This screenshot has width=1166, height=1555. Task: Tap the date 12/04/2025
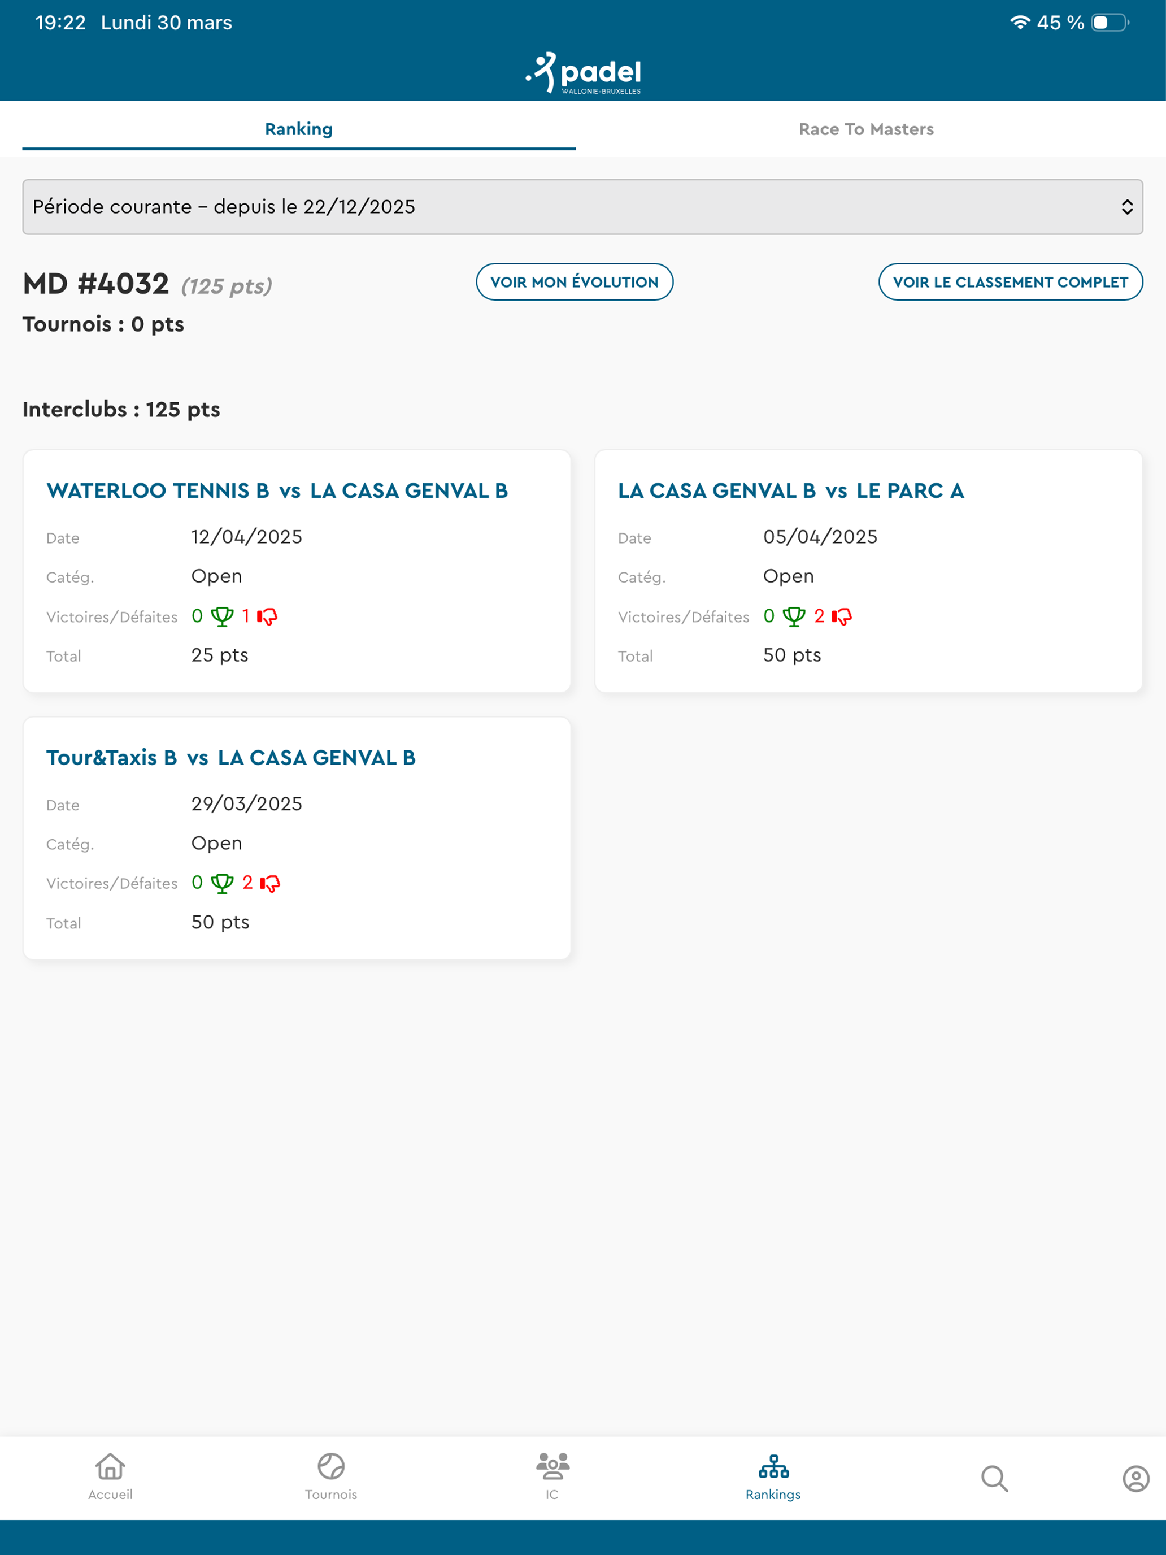click(x=247, y=537)
